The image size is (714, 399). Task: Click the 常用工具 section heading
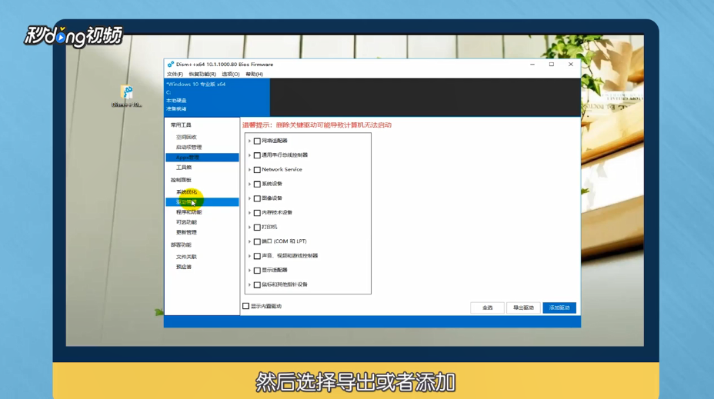(181, 125)
